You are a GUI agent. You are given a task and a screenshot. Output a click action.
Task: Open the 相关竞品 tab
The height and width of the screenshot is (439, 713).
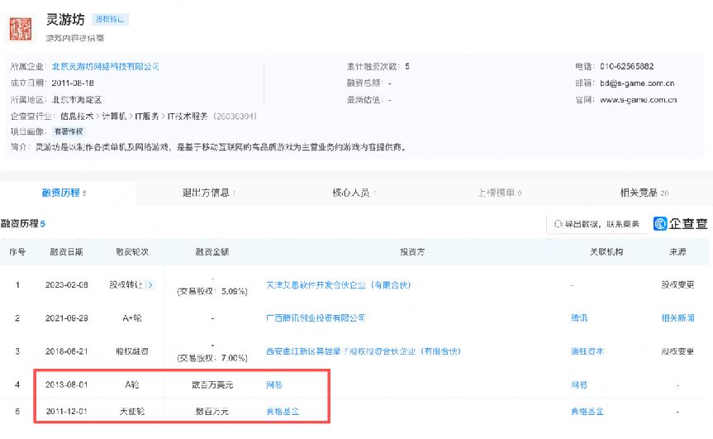(x=644, y=193)
